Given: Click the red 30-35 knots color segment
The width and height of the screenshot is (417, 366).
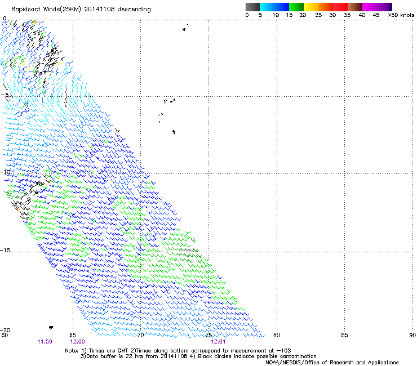Looking at the screenshot, I should point(340,7).
